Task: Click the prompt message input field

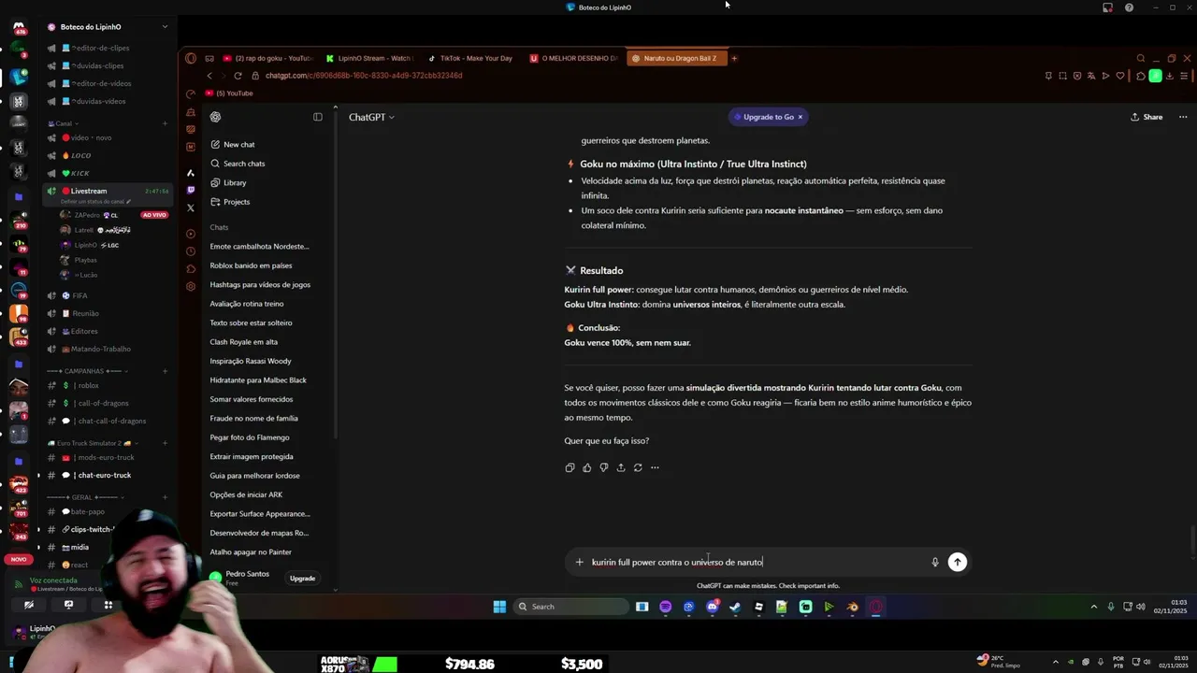Action: tap(757, 562)
